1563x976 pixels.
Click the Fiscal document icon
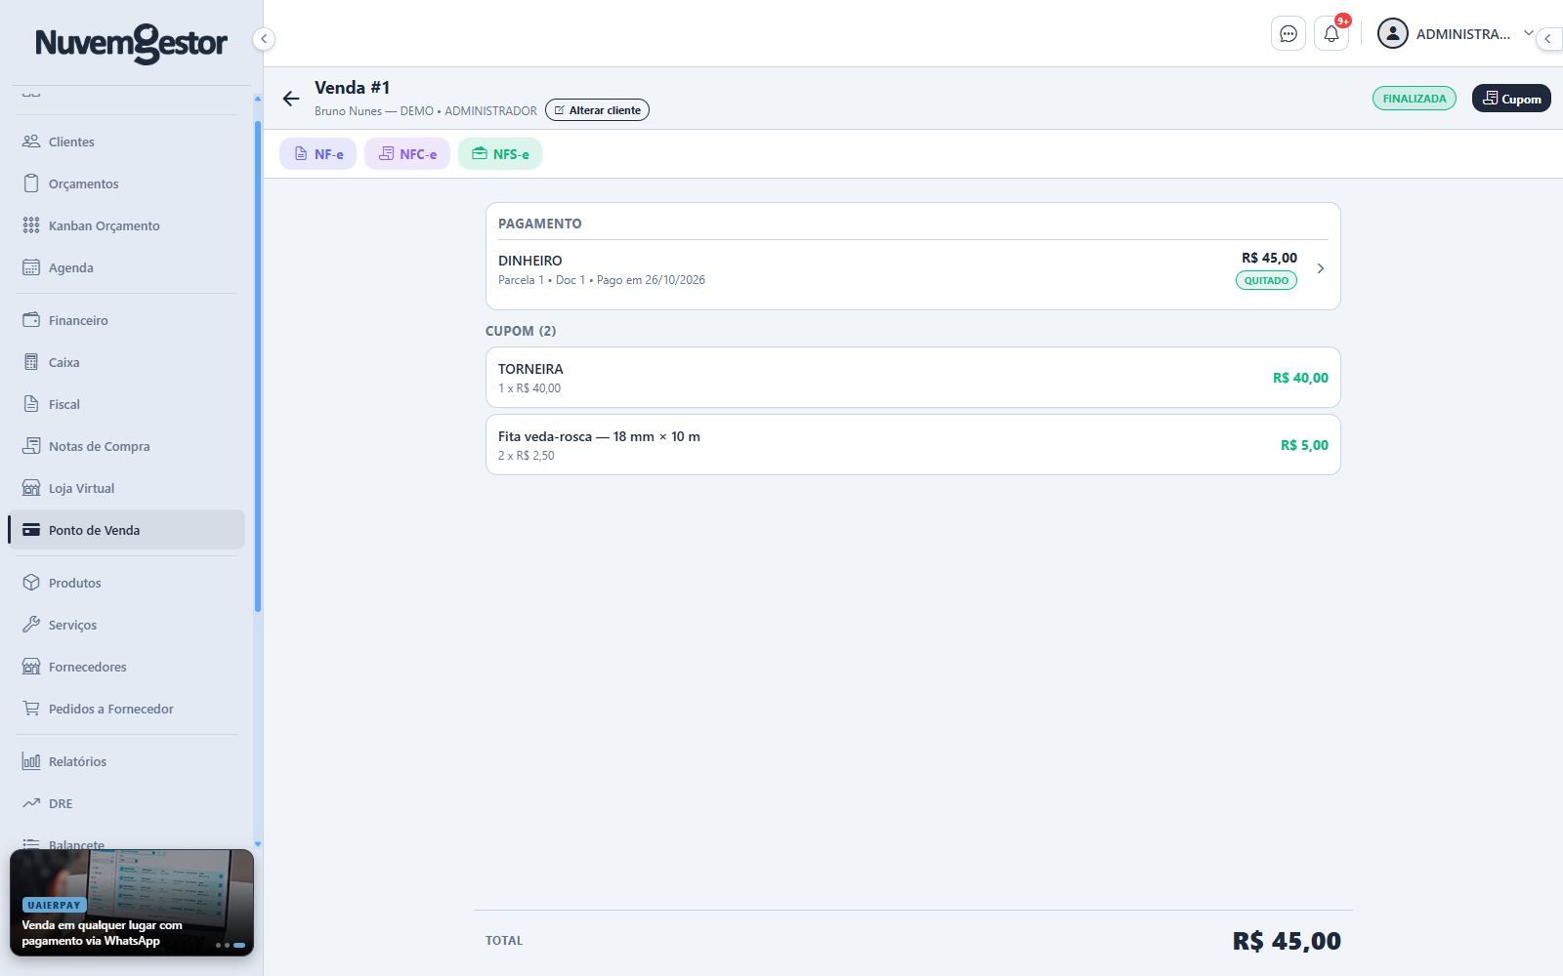pos(31,404)
